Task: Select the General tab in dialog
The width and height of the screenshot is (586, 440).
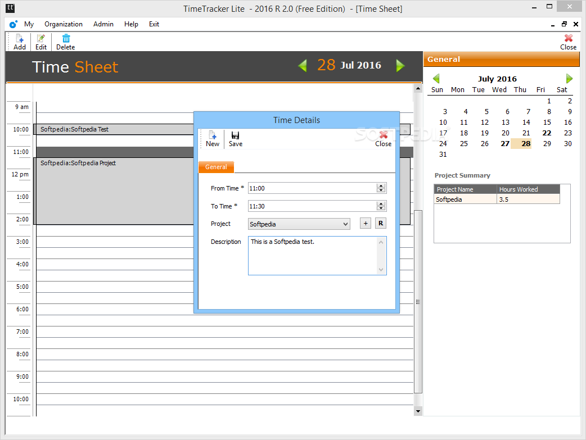Action: tap(216, 167)
